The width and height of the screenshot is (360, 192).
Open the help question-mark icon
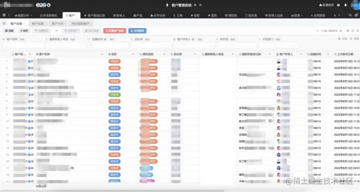tap(338, 5)
